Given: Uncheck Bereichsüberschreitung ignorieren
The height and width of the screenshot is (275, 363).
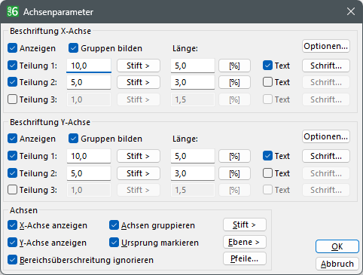Looking at the screenshot, I should tap(12, 260).
